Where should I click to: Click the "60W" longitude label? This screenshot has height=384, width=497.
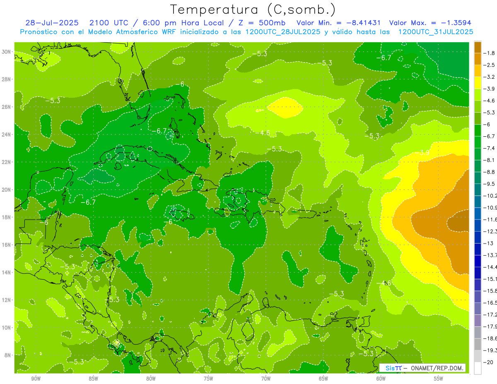coord(381,379)
